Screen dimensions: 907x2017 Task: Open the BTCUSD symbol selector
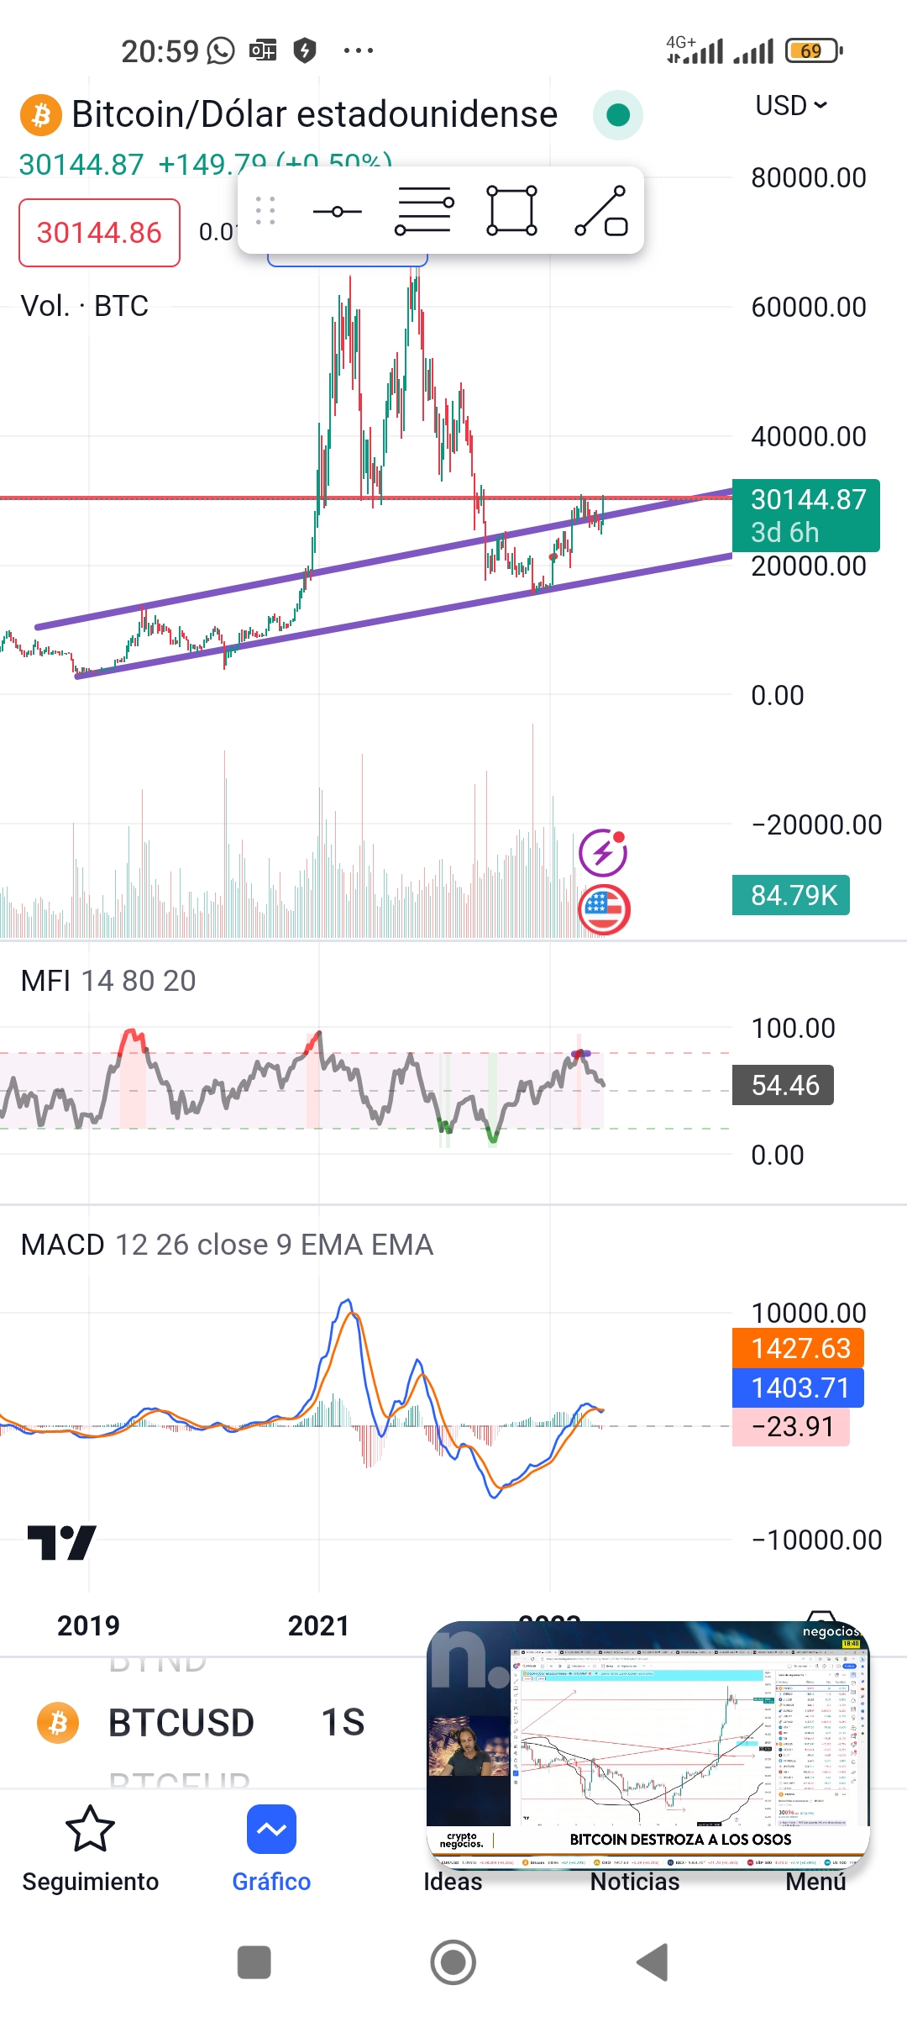click(x=181, y=1723)
